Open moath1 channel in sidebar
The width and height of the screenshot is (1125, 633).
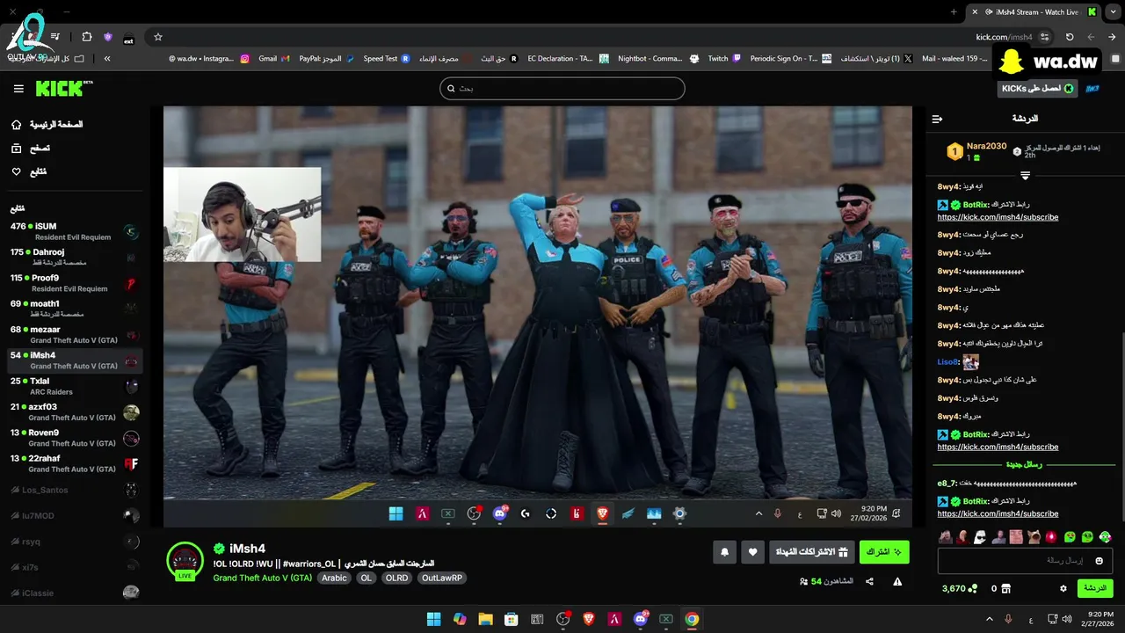click(x=75, y=309)
